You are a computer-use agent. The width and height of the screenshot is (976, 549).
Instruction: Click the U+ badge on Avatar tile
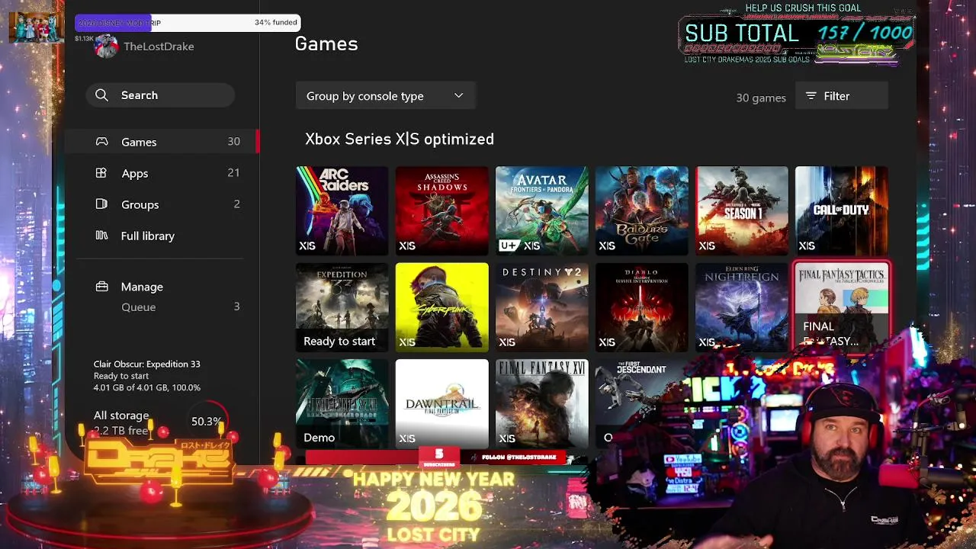509,246
